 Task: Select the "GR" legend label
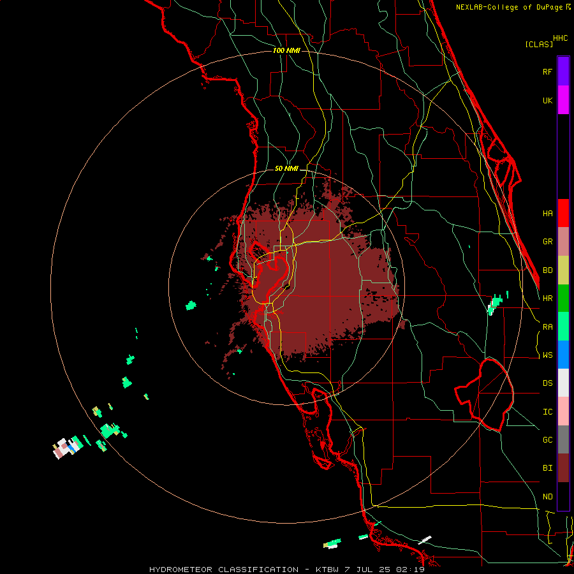547,242
